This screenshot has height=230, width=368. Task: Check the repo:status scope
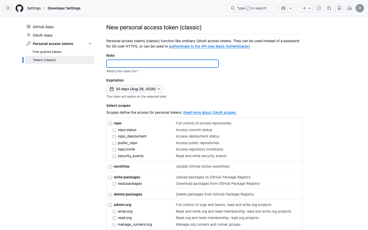pos(114,130)
